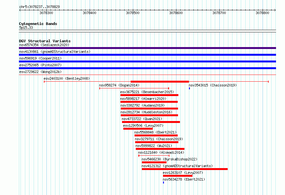Click ruler position 3078400
Screen dimensions: 285x195
point(89,13)
